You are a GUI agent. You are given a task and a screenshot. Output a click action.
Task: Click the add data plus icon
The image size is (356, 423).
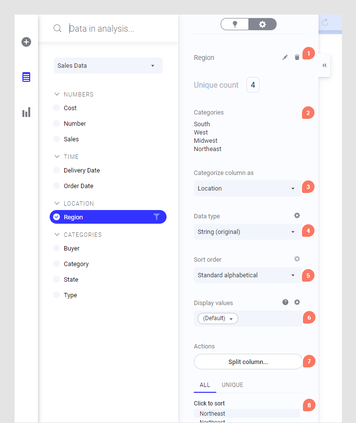26,42
